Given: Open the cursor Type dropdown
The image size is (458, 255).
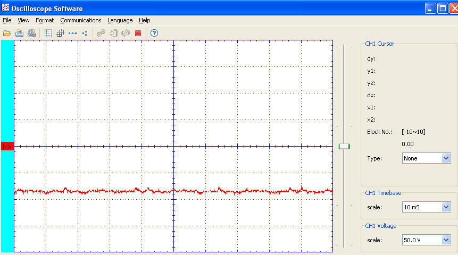Looking at the screenshot, I should (x=446, y=158).
